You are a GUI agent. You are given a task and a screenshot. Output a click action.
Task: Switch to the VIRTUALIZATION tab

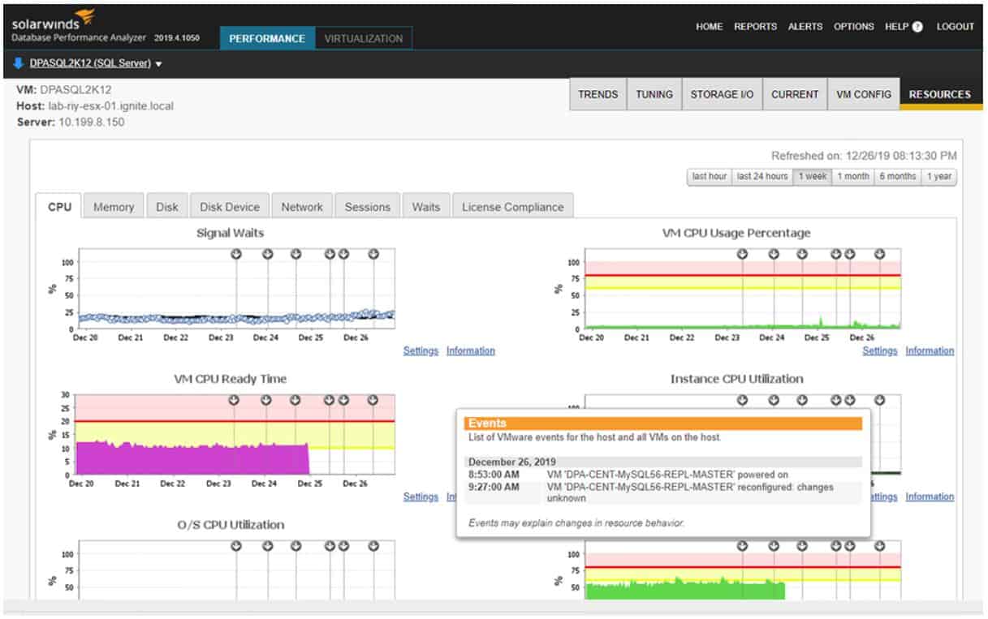[x=363, y=38]
